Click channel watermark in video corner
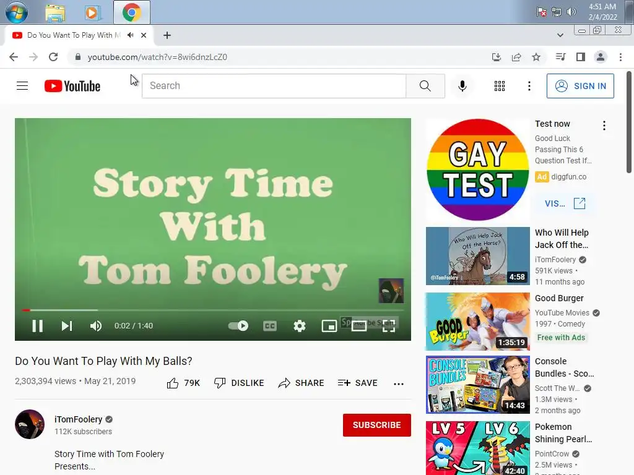The height and width of the screenshot is (475, 634). [391, 291]
